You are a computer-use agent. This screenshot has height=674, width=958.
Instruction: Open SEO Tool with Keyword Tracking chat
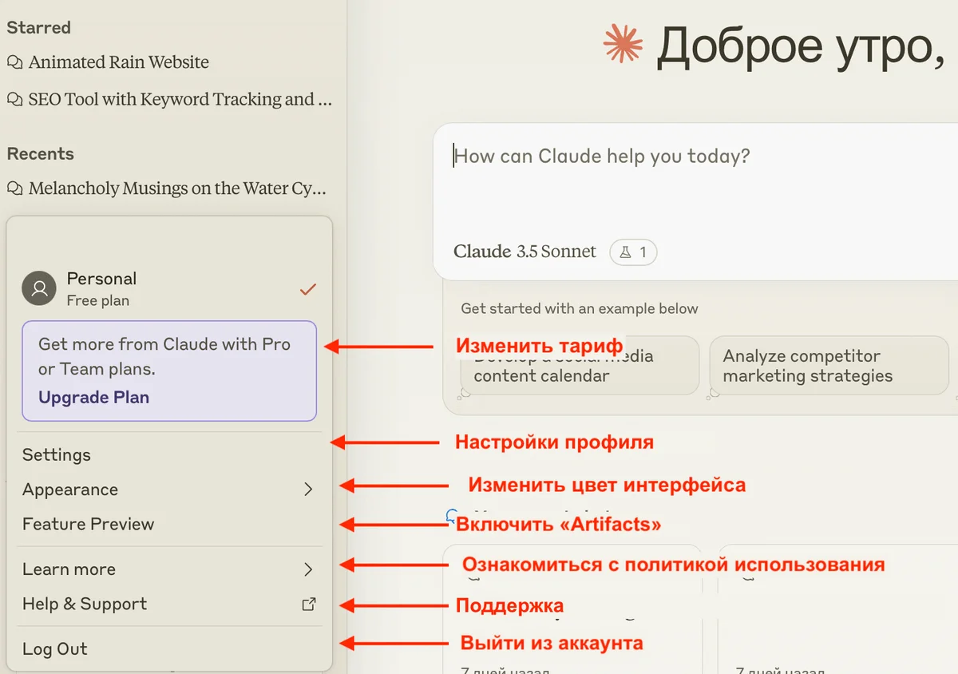(x=169, y=99)
